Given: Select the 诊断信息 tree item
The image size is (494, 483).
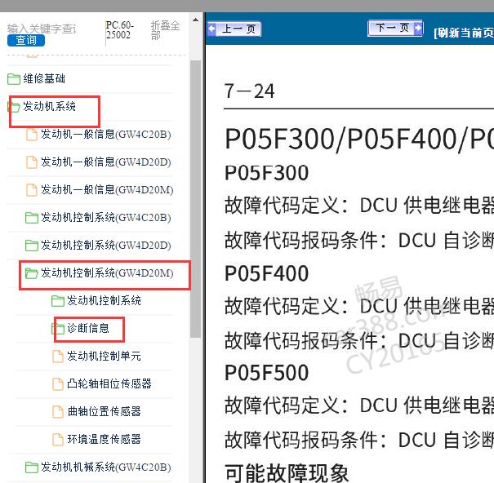Looking at the screenshot, I should (x=88, y=329).
